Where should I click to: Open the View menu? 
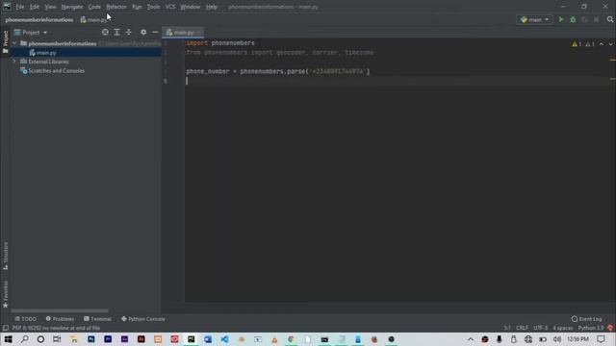pyautogui.click(x=50, y=7)
